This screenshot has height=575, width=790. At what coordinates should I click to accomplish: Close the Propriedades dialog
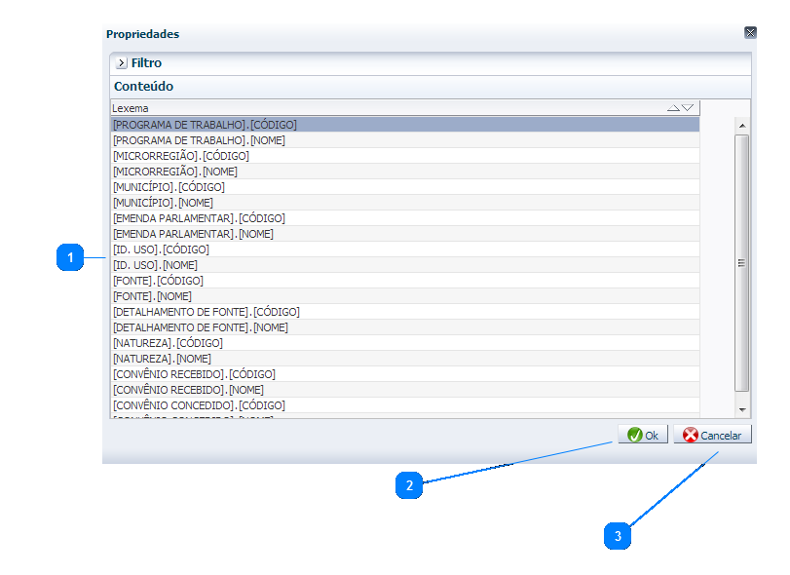[750, 33]
